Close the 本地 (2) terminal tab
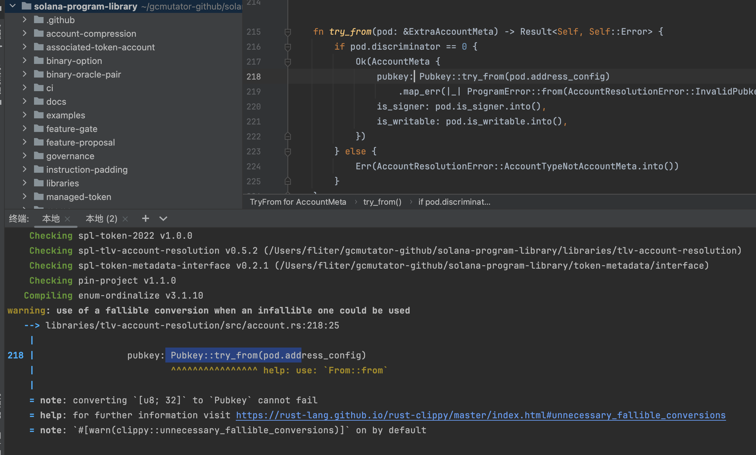 click(x=125, y=219)
